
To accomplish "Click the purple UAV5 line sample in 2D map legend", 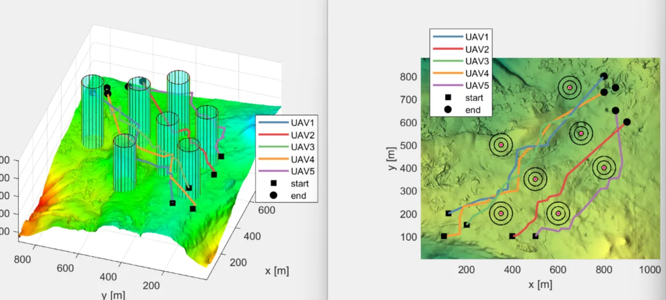I will [447, 86].
